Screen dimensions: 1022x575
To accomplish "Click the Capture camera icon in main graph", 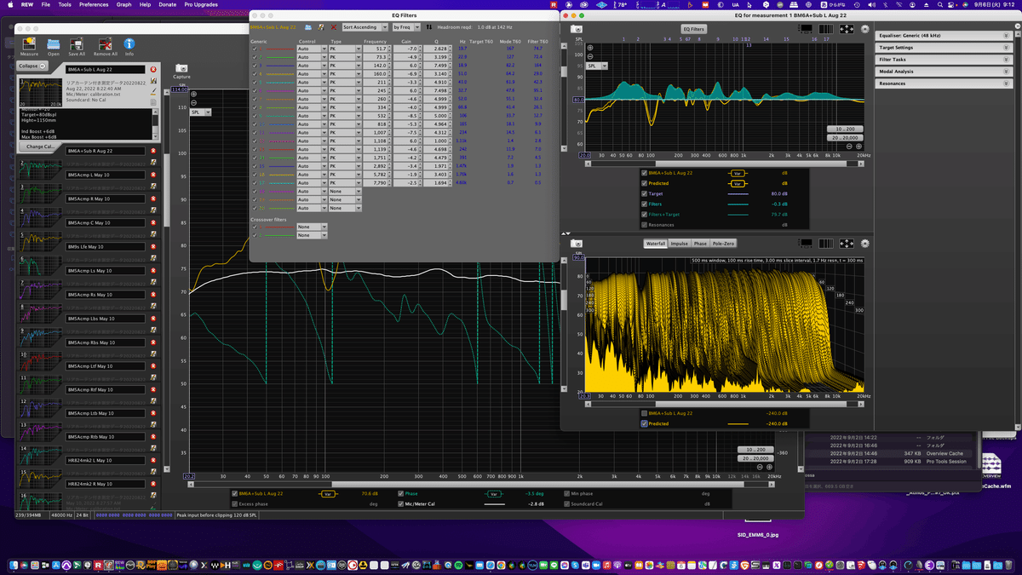I will [x=181, y=69].
